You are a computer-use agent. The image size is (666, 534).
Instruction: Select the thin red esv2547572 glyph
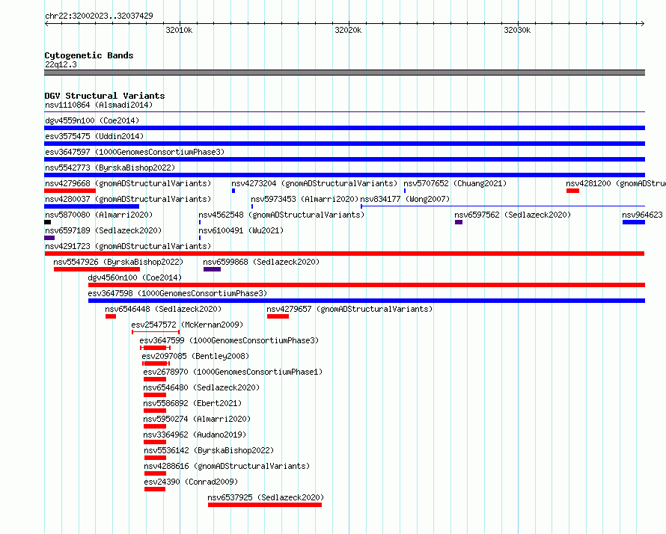tap(156, 332)
